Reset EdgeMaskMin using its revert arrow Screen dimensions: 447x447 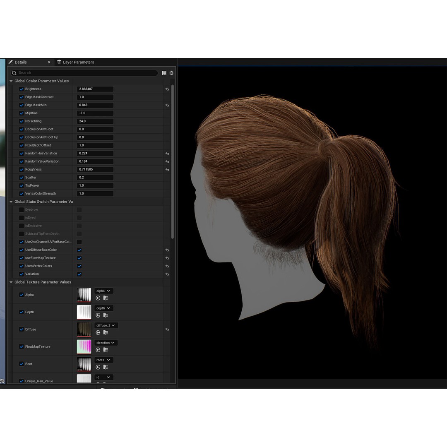[x=167, y=105]
